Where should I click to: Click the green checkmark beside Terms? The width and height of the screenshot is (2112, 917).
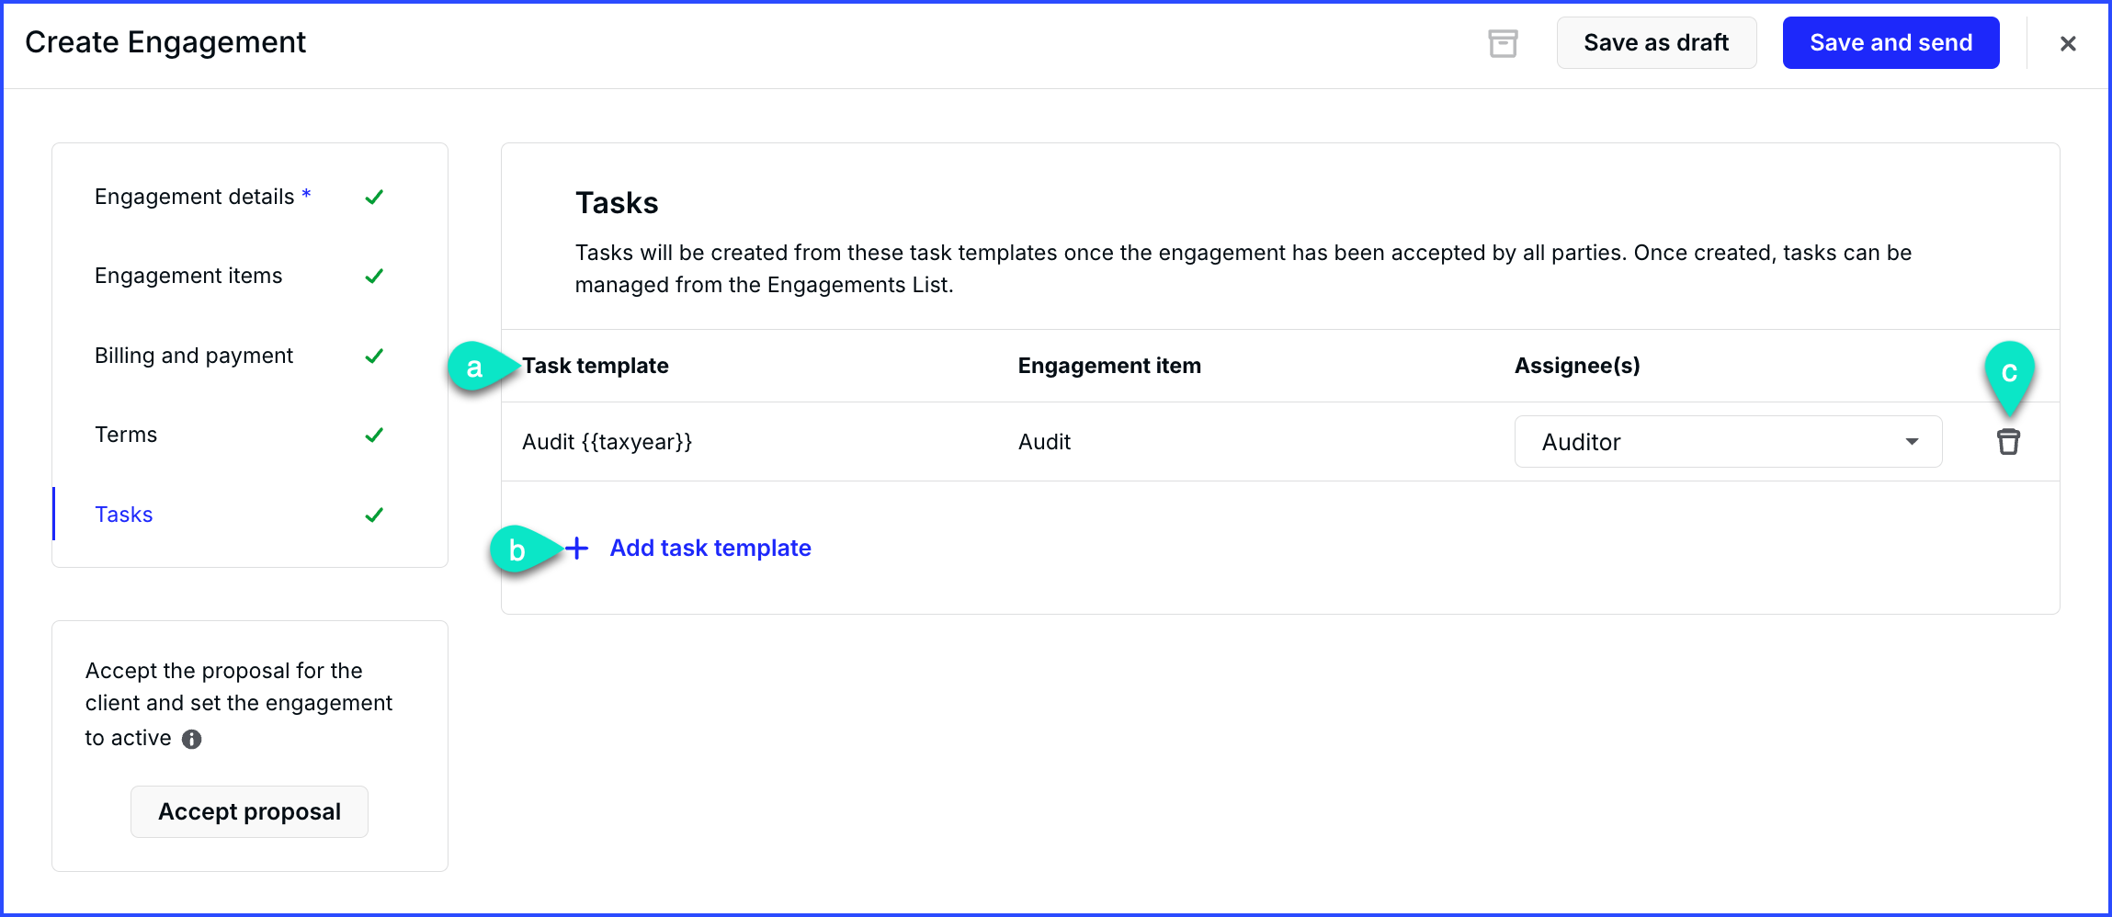374,435
